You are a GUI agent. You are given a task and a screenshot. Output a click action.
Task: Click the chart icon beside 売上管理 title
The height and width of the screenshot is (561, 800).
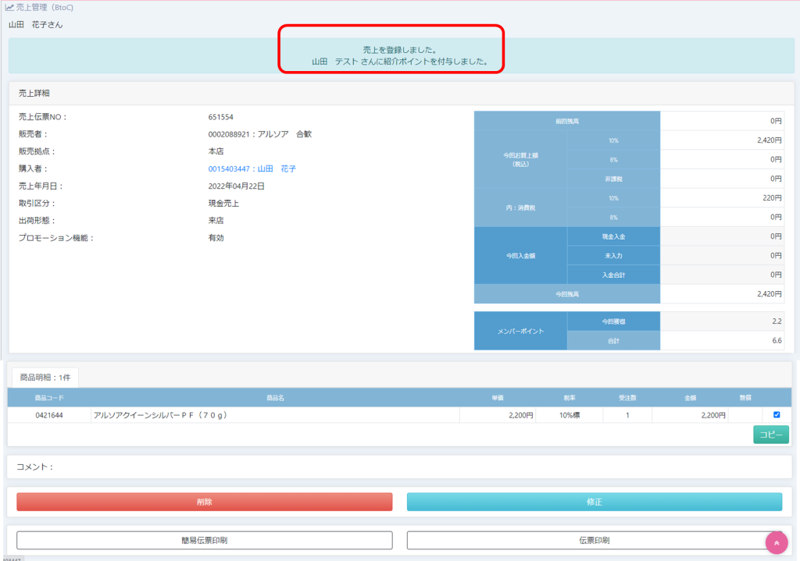click(9, 7)
